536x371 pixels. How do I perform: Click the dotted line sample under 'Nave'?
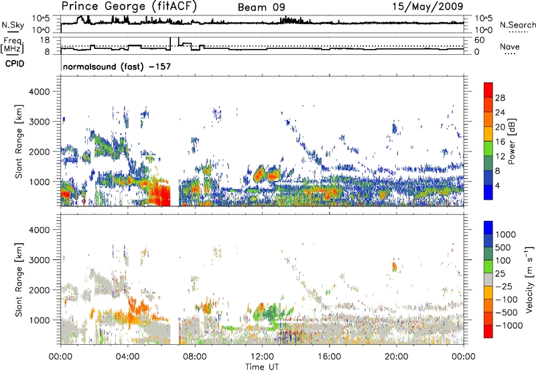[x=510, y=54]
